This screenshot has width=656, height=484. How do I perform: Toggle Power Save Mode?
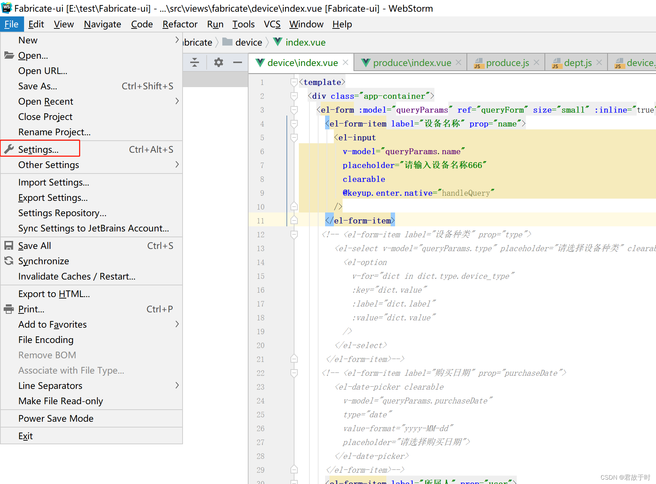(x=91, y=418)
